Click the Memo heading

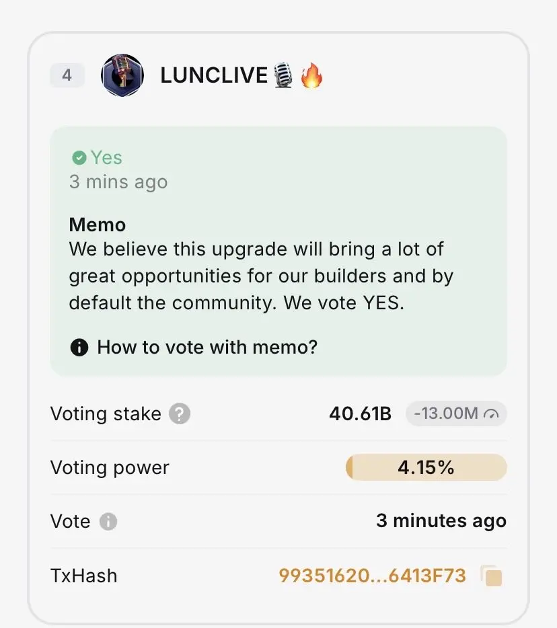98,225
